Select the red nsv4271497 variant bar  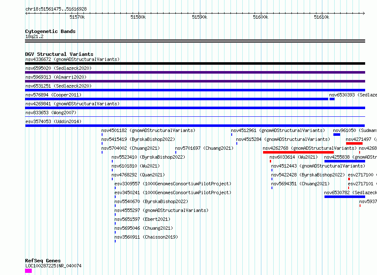[354, 143]
